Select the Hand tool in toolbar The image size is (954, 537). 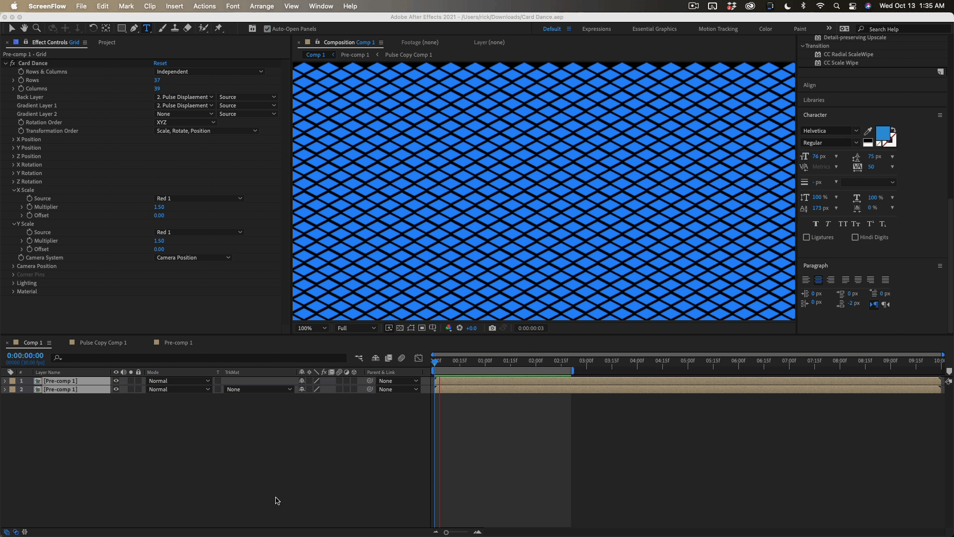[24, 28]
